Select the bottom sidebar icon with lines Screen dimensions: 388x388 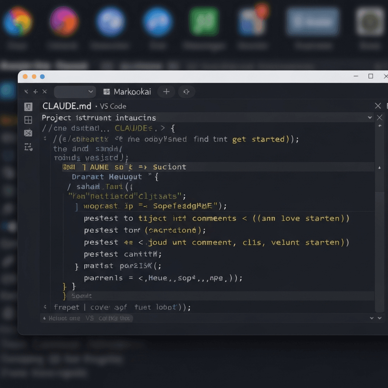click(28, 147)
